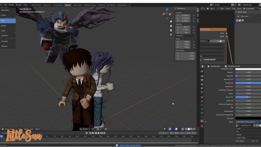This screenshot has height=147, width=261.
Task: Open the sidebar Tool tab
Action: coord(198,15)
